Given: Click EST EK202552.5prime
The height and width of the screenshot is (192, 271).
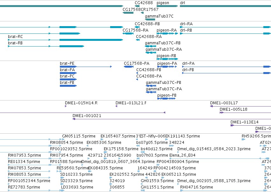Looking at the screenshot, I should tap(127, 175).
